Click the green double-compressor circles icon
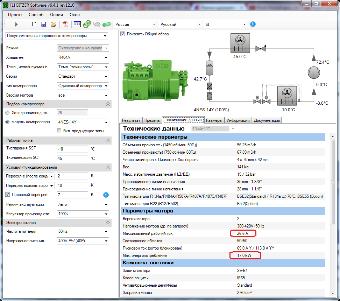Viewport: 340px width, 301px height. click(87, 24)
